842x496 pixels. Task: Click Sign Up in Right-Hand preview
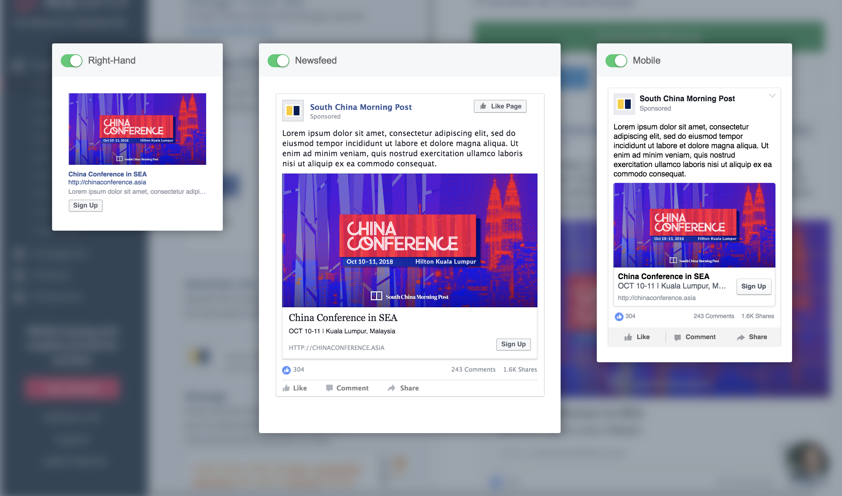pyautogui.click(x=85, y=205)
